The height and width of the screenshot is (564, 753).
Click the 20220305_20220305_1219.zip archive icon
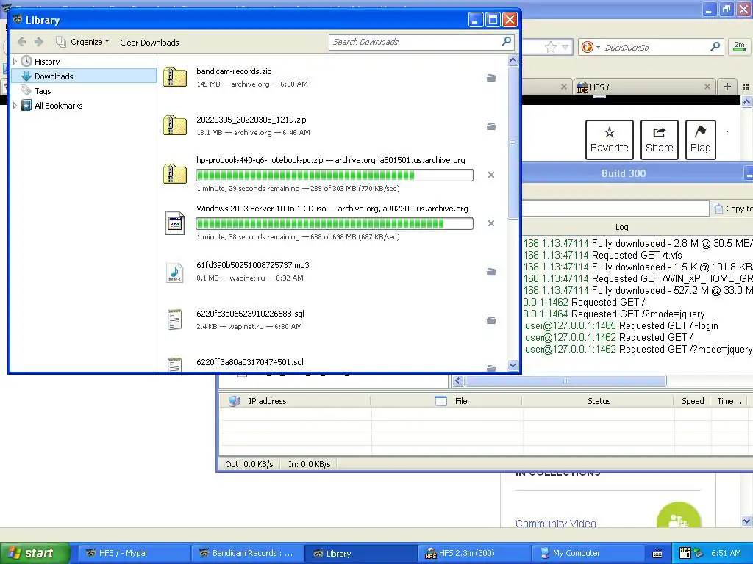[175, 126]
